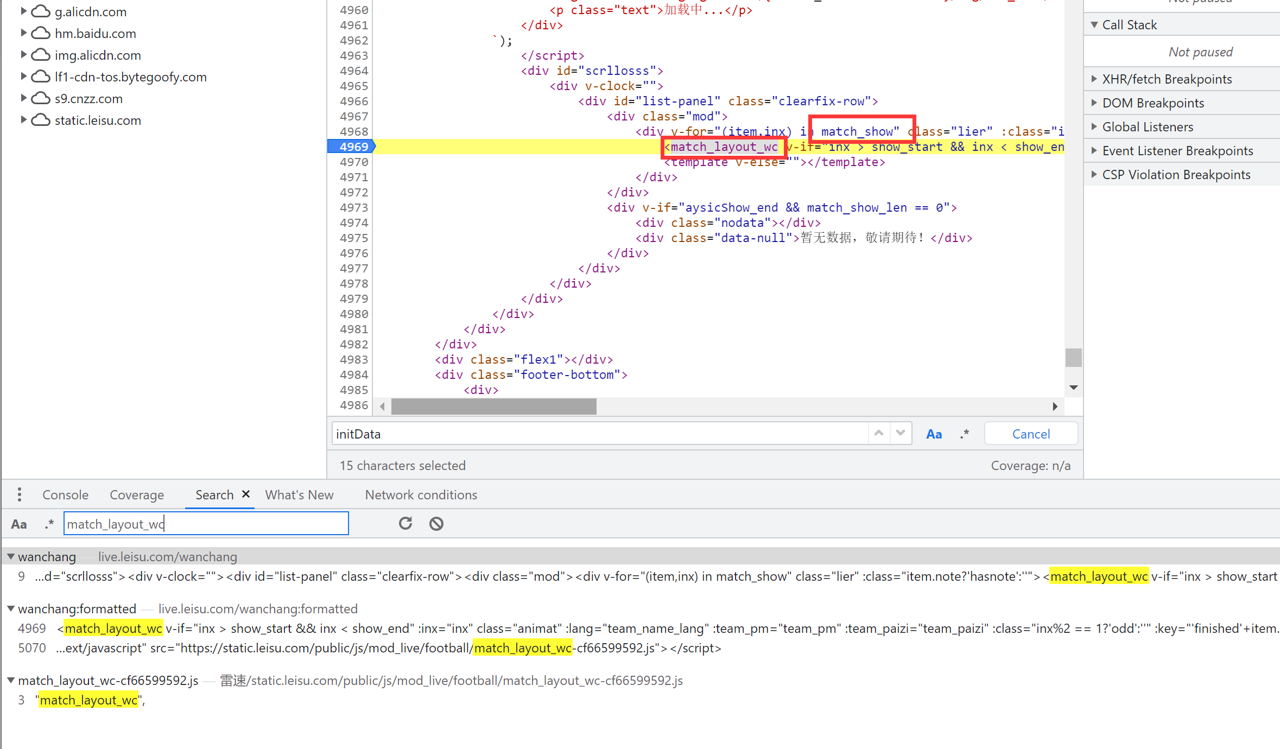This screenshot has width=1280, height=749.
Task: Open the What's New tab
Action: (299, 495)
